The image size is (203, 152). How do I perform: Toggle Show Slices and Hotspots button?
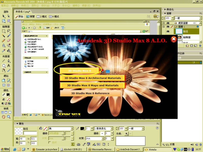point(9,85)
